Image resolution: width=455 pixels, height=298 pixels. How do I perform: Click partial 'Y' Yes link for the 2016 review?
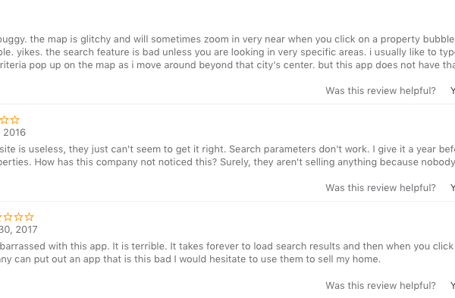[x=453, y=188]
